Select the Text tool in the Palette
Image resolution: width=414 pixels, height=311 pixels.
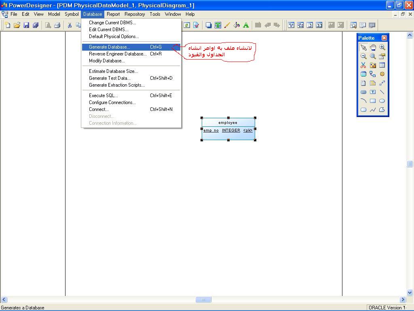[x=373, y=92]
